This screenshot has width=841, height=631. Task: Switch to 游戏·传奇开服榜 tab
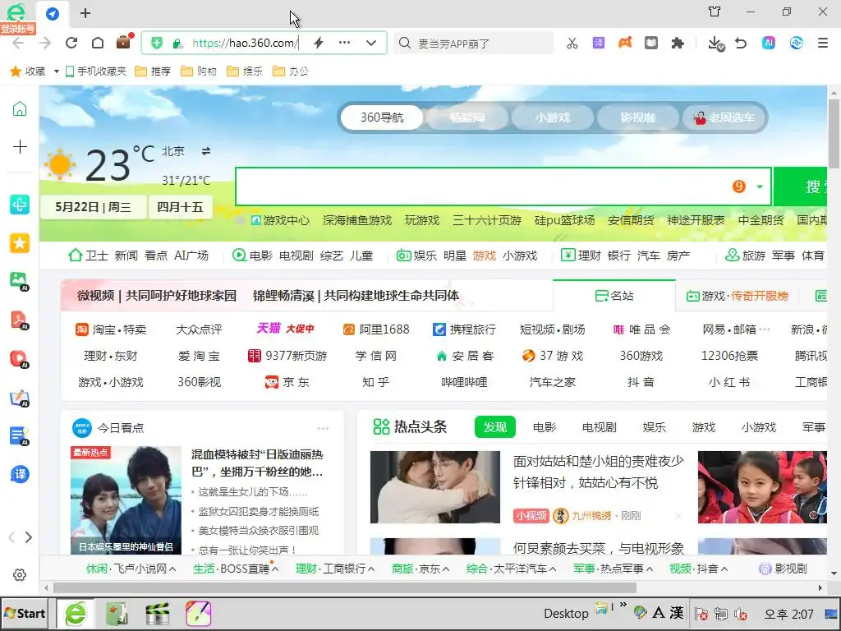click(x=738, y=296)
